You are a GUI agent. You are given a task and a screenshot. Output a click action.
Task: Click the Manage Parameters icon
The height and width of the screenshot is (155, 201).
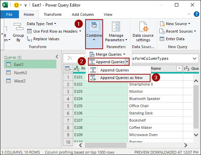pos(116,26)
